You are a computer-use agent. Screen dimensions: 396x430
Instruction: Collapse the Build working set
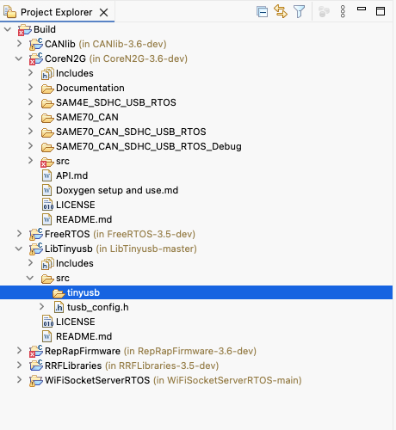[8, 29]
